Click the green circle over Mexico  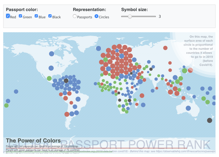pyautogui.click(x=49, y=78)
